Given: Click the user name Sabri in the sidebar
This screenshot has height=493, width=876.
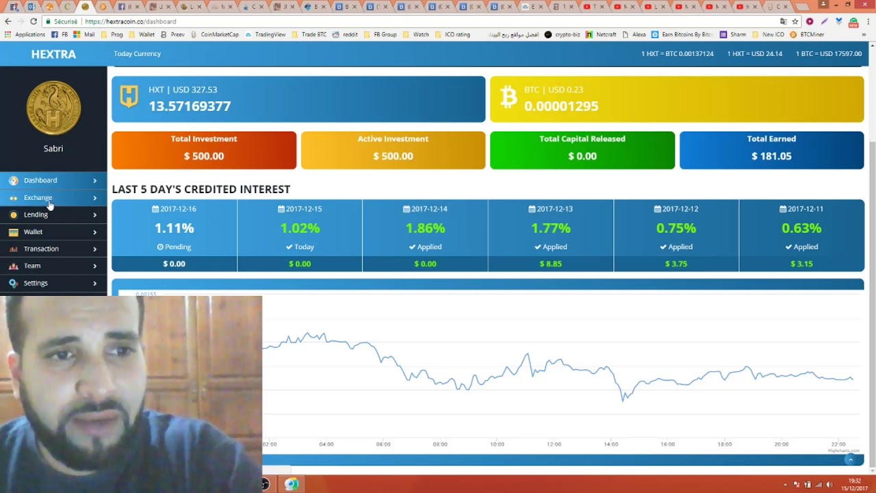Looking at the screenshot, I should click(53, 149).
